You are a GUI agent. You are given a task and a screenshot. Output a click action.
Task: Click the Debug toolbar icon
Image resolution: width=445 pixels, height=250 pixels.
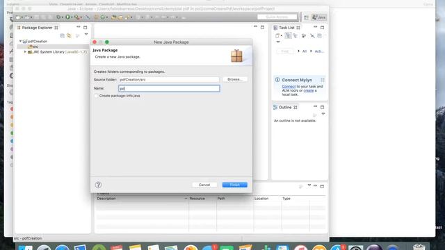[58, 17]
